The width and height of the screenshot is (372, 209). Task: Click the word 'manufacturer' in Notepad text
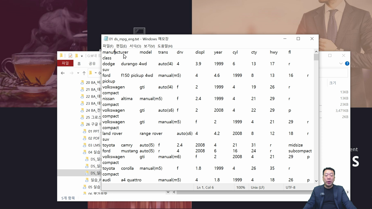pyautogui.click(x=115, y=52)
